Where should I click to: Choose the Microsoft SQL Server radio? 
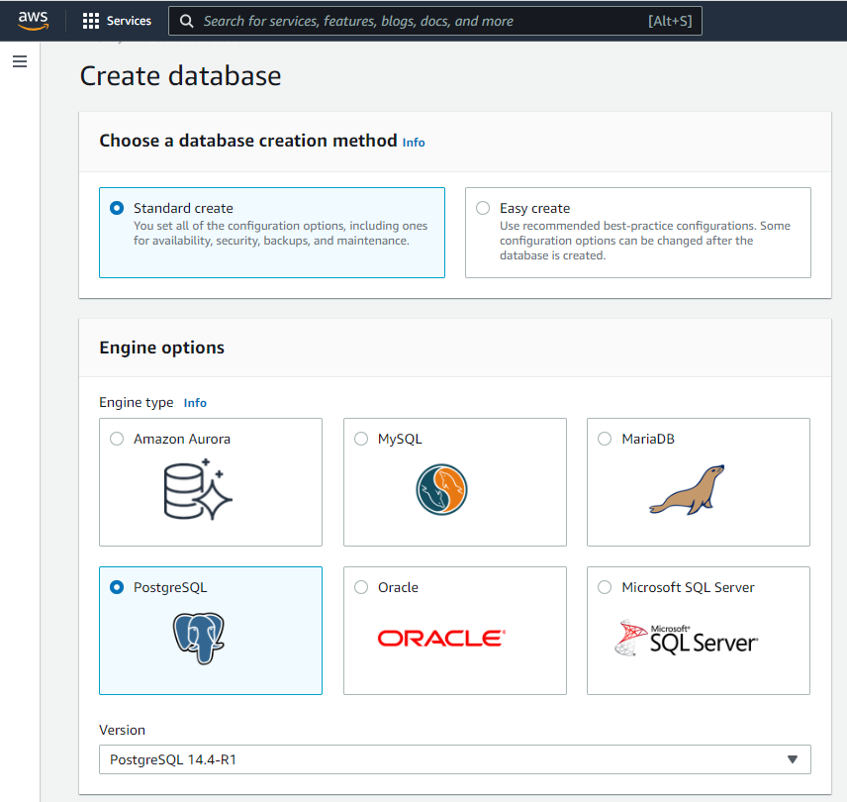coord(605,587)
